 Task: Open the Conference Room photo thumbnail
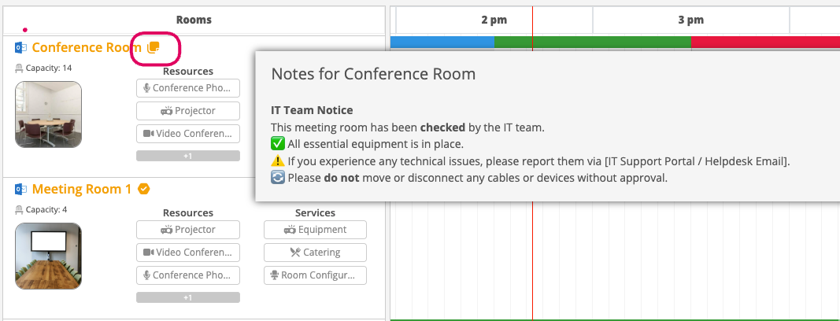tap(48, 115)
